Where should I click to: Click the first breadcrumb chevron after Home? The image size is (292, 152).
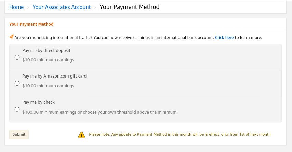28,7
